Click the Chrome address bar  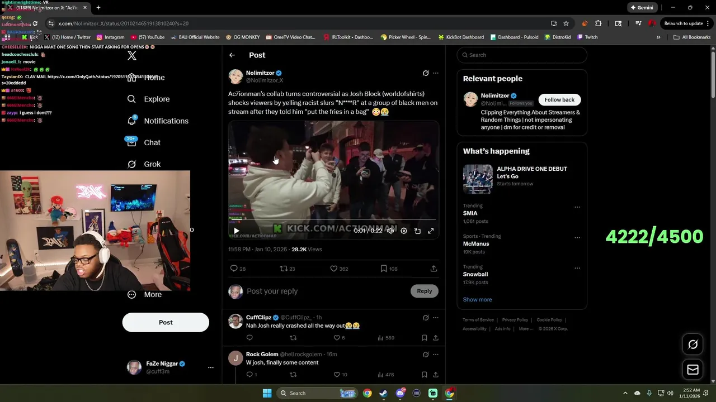(x=296, y=23)
